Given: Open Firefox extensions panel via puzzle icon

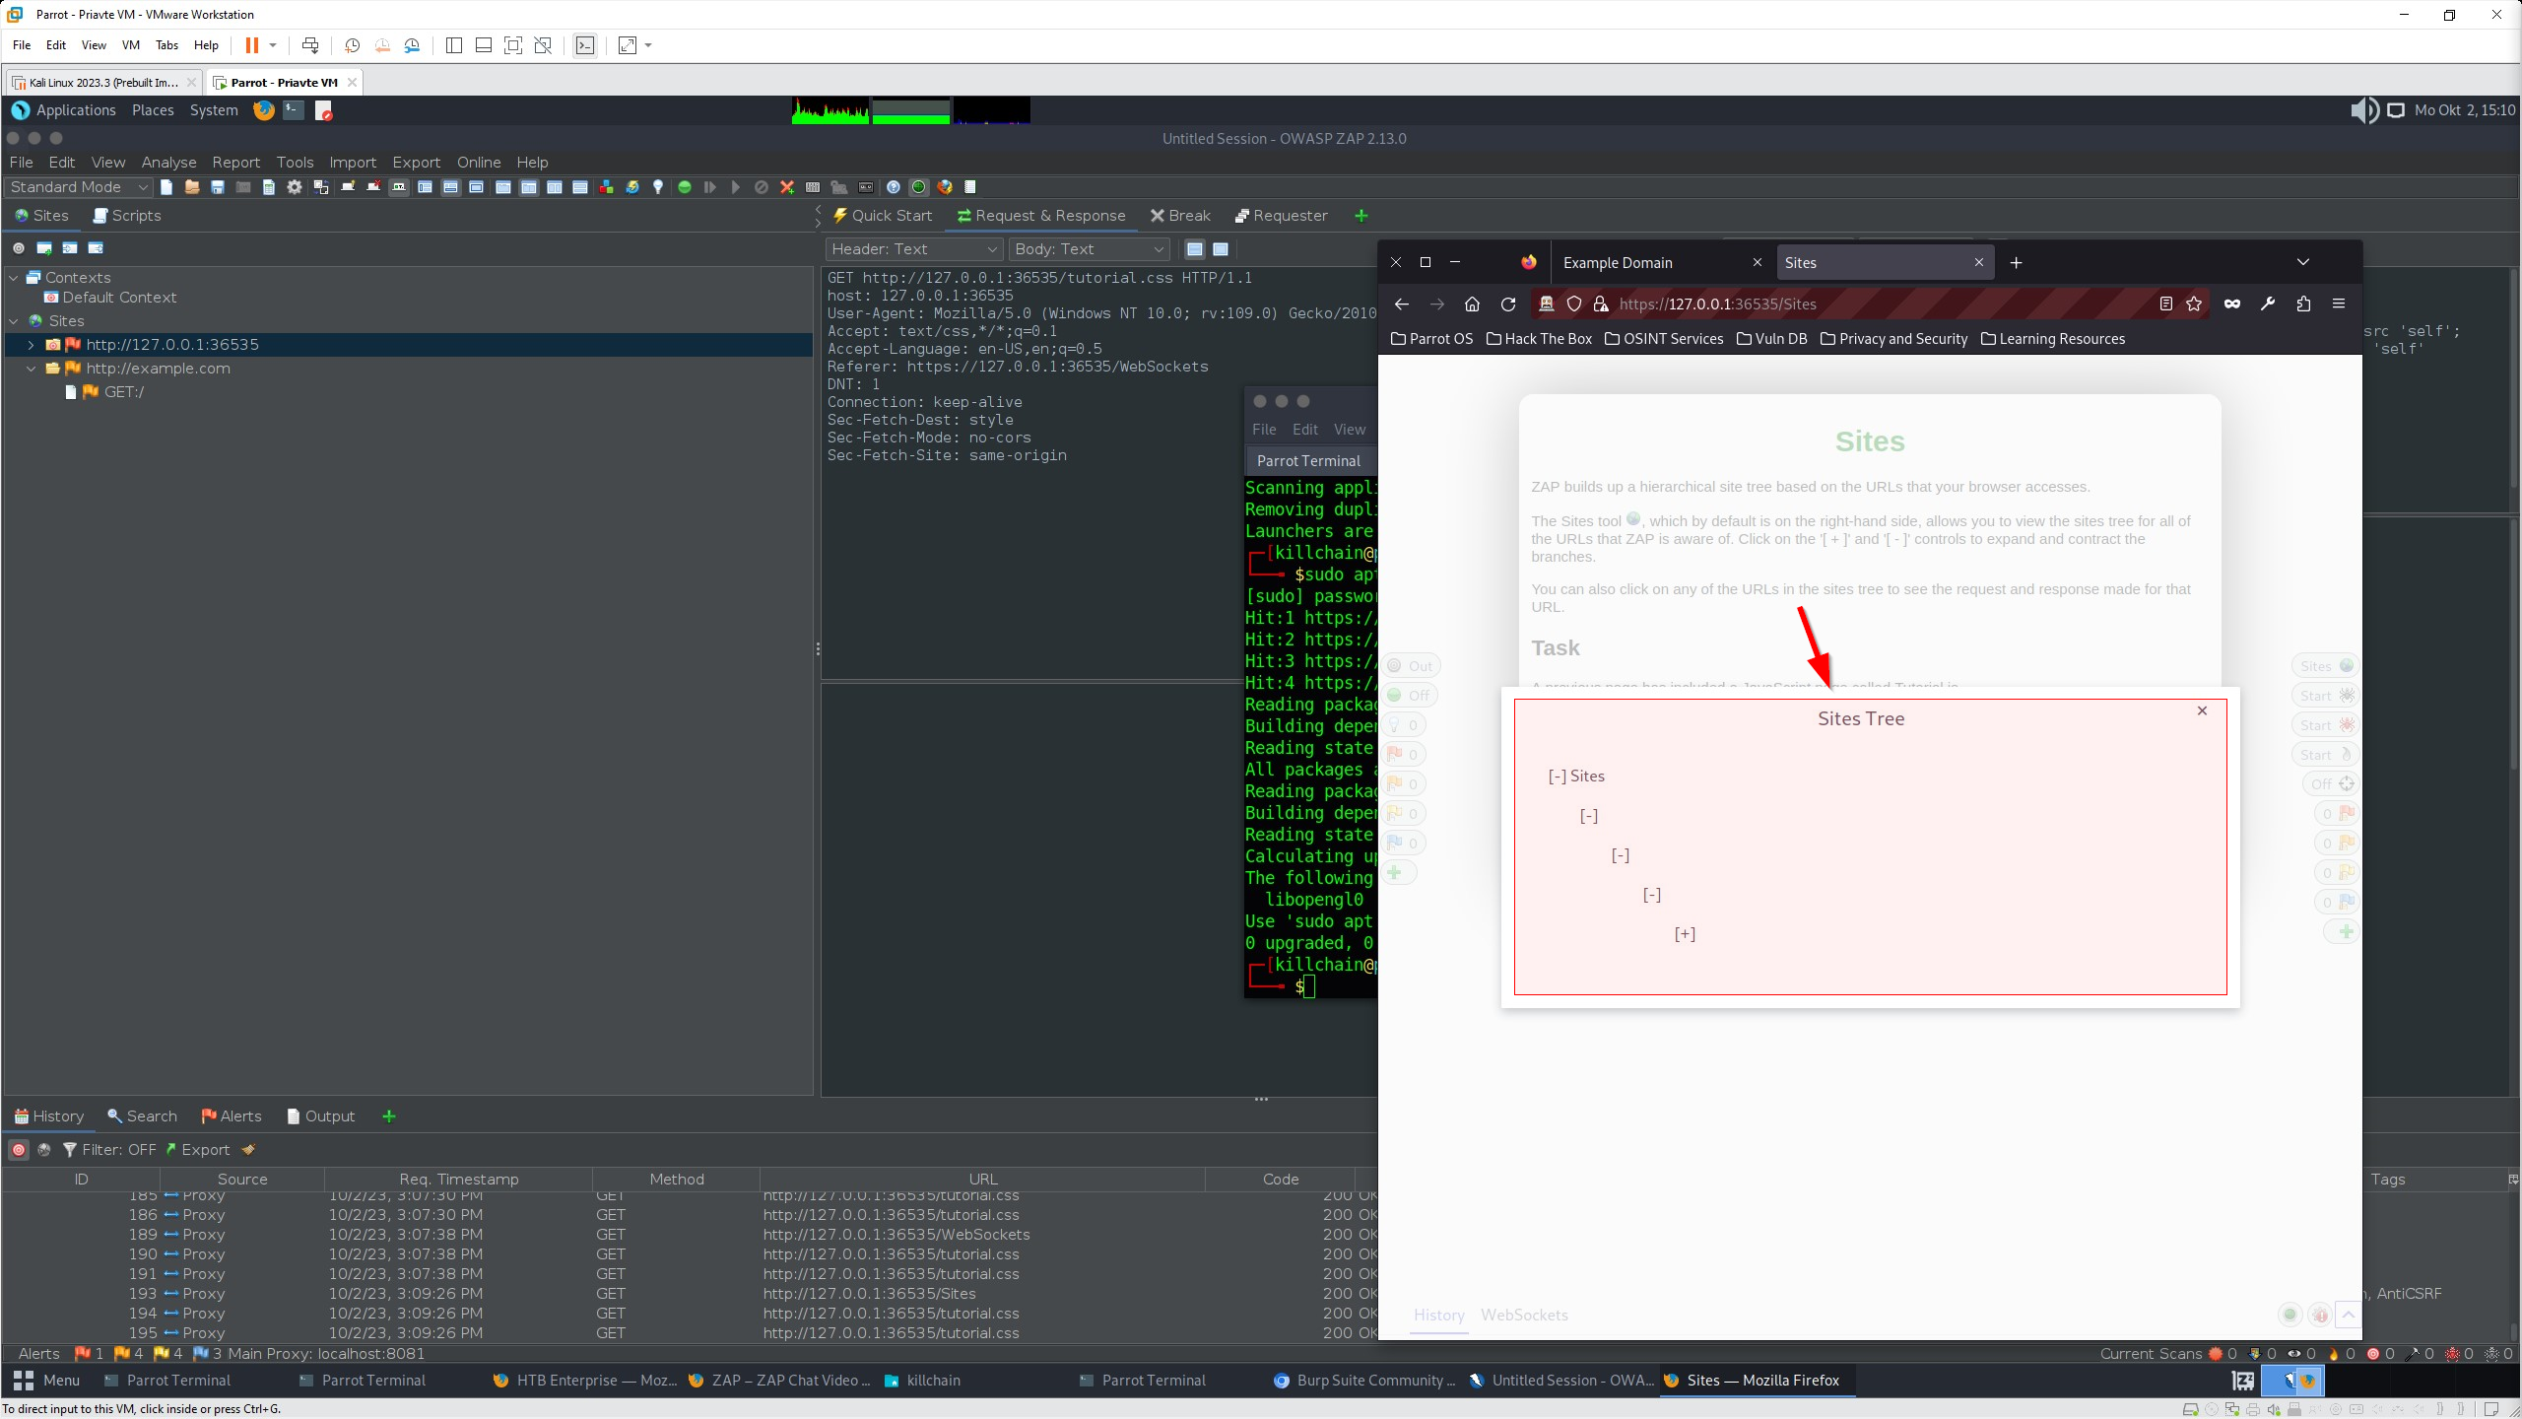Looking at the screenshot, I should pyautogui.click(x=2303, y=304).
